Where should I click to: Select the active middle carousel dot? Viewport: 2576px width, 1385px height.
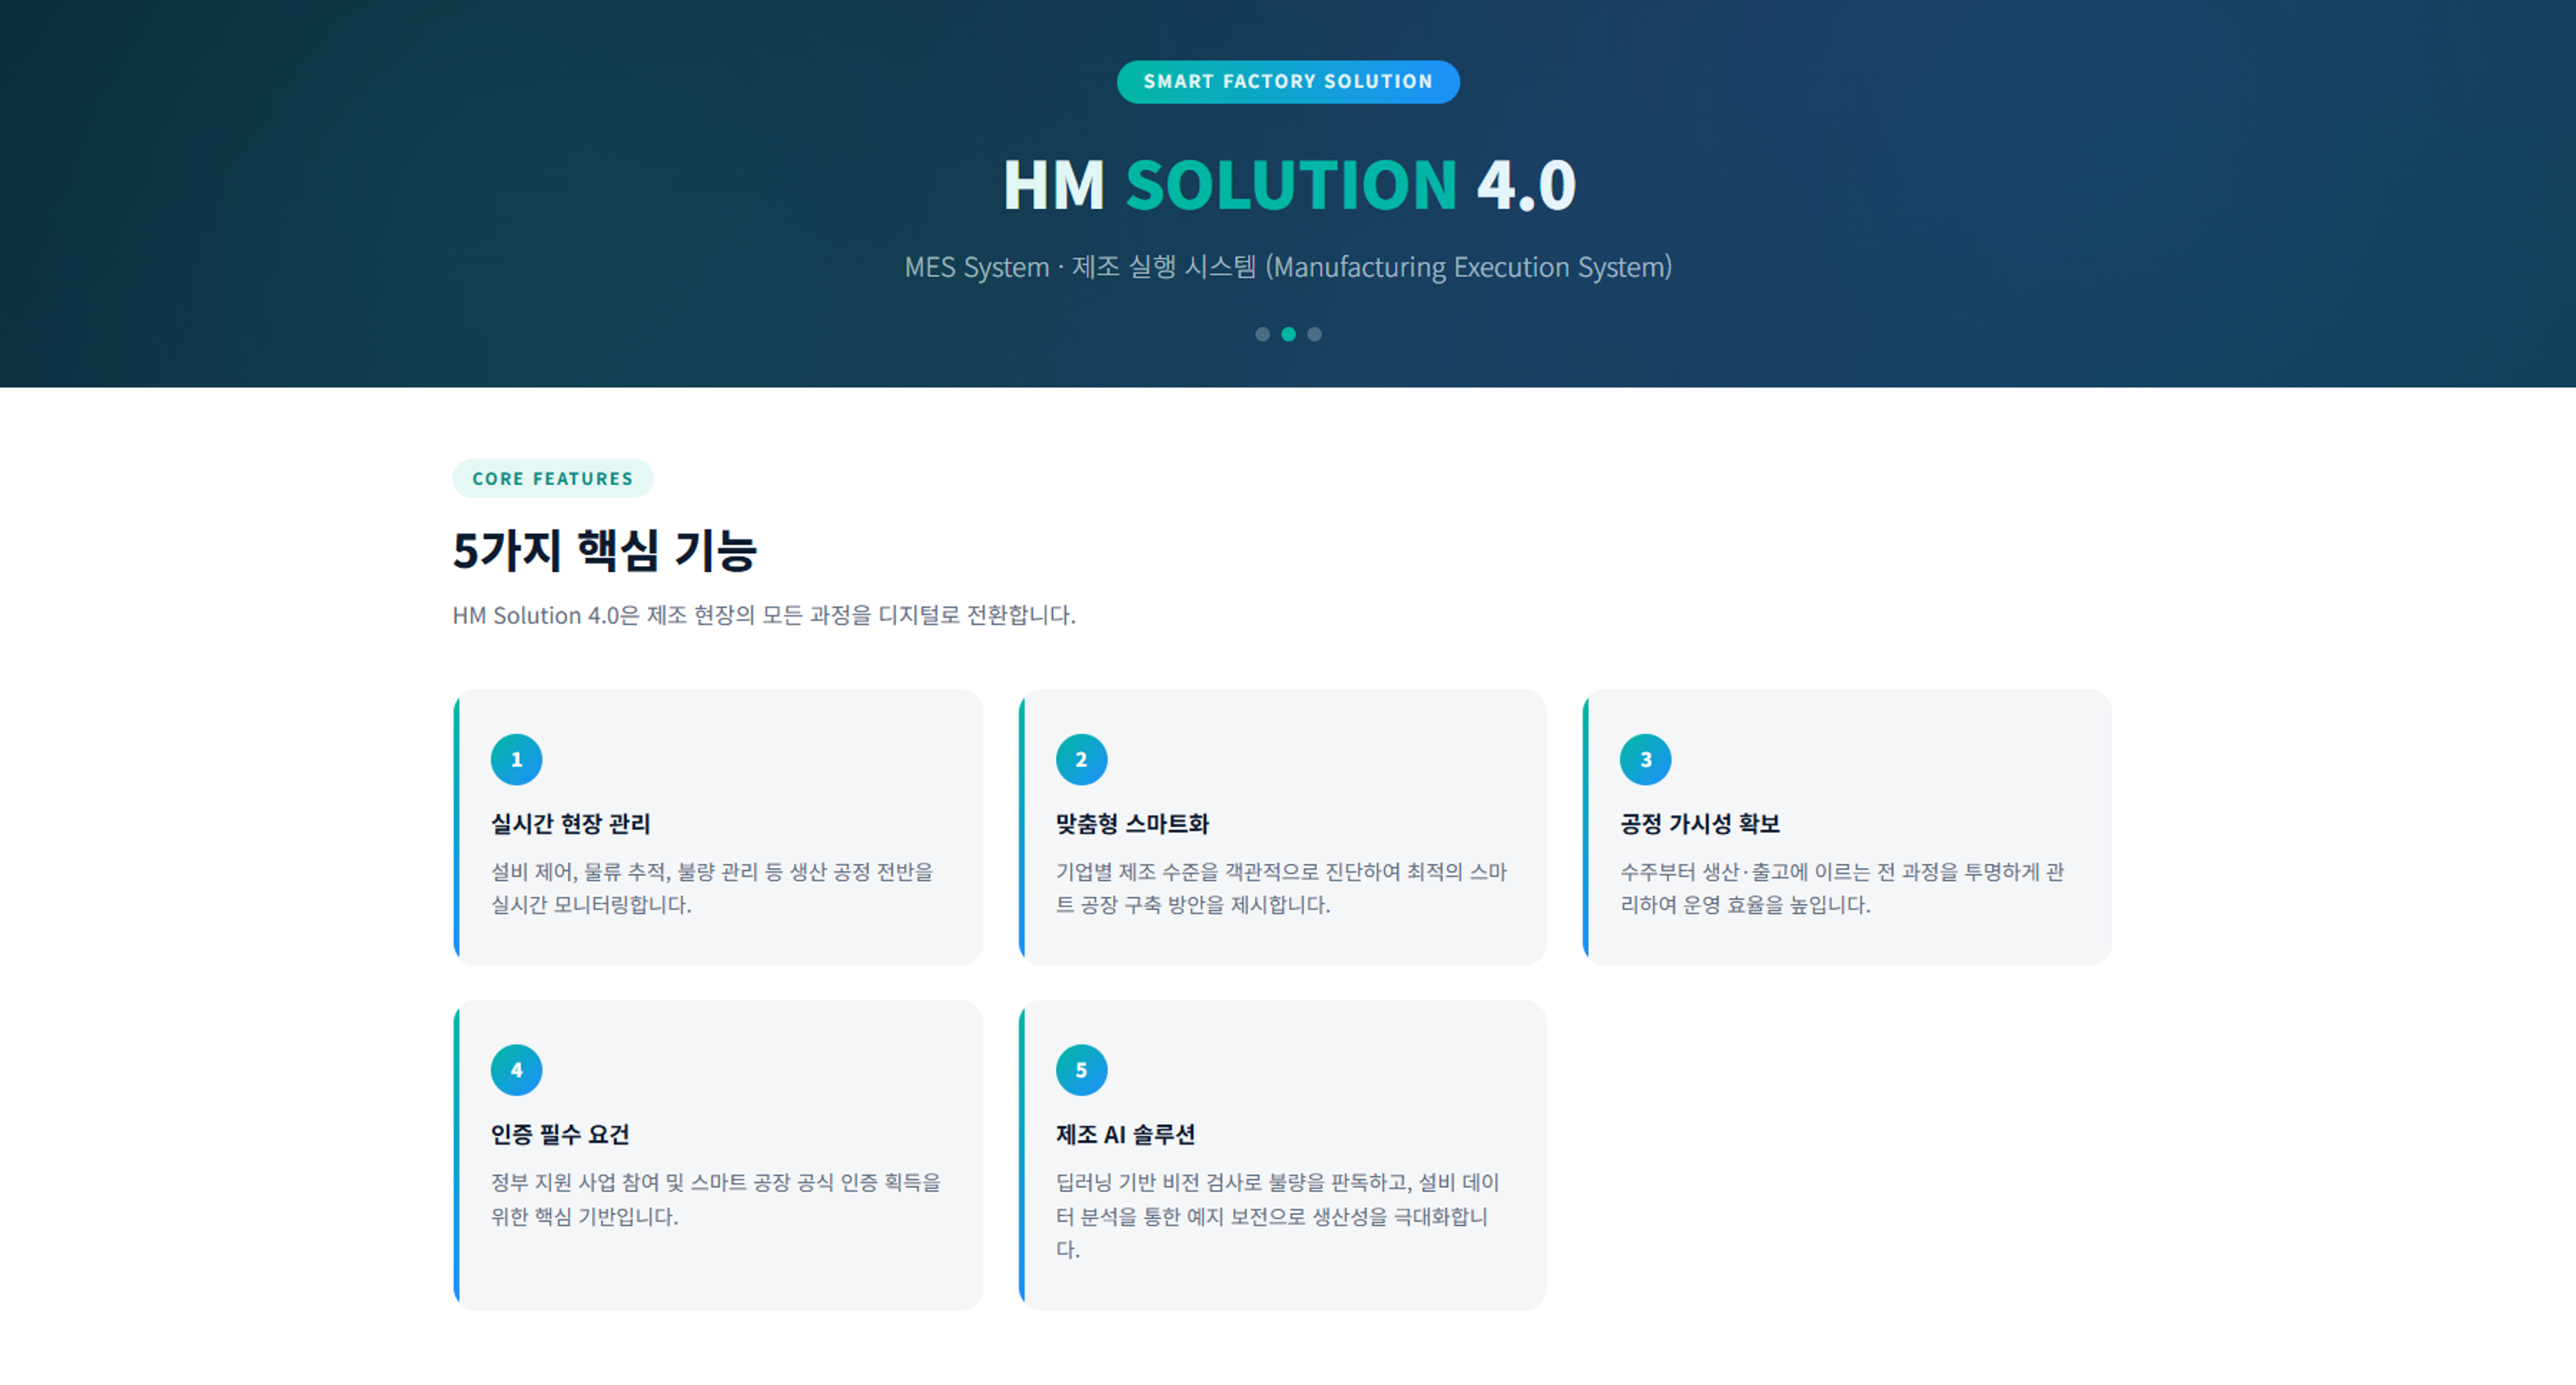pos(1288,334)
